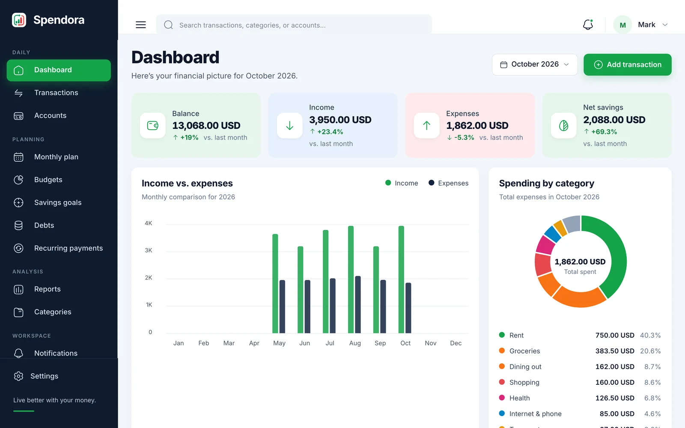Click the Internet & phone blue dot
Viewport: 685px width, 428px height.
click(x=502, y=413)
